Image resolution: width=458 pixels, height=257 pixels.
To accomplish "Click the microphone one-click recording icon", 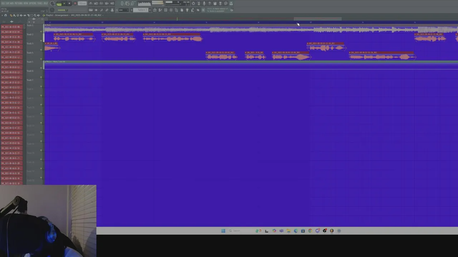I will (x=204, y=4).
